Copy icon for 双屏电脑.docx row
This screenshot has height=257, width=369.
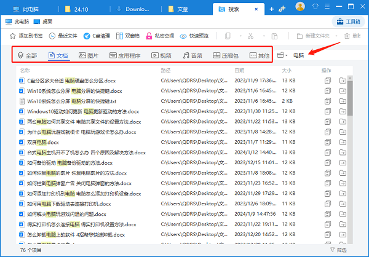point(328,142)
